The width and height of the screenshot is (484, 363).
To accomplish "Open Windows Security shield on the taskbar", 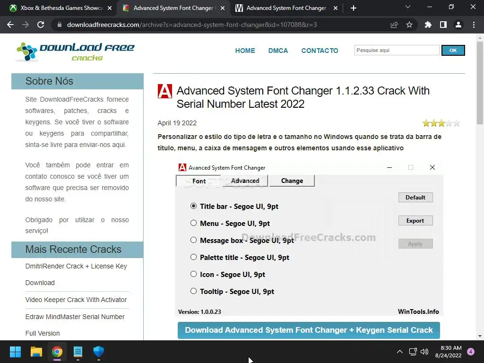I will click(x=99, y=352).
